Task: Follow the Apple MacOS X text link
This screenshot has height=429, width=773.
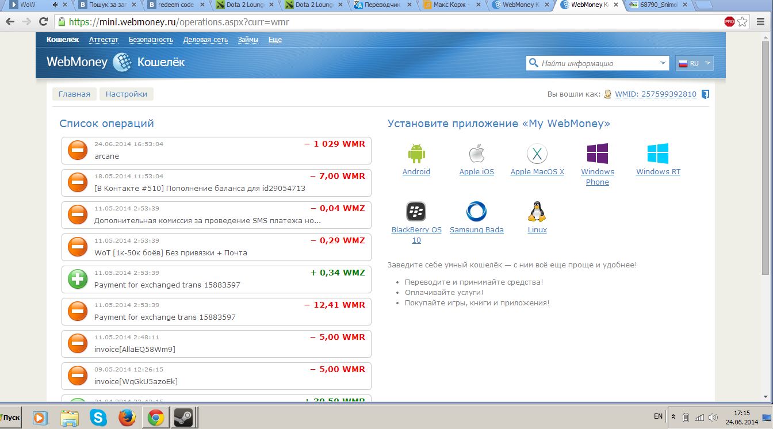Action: pyautogui.click(x=537, y=172)
